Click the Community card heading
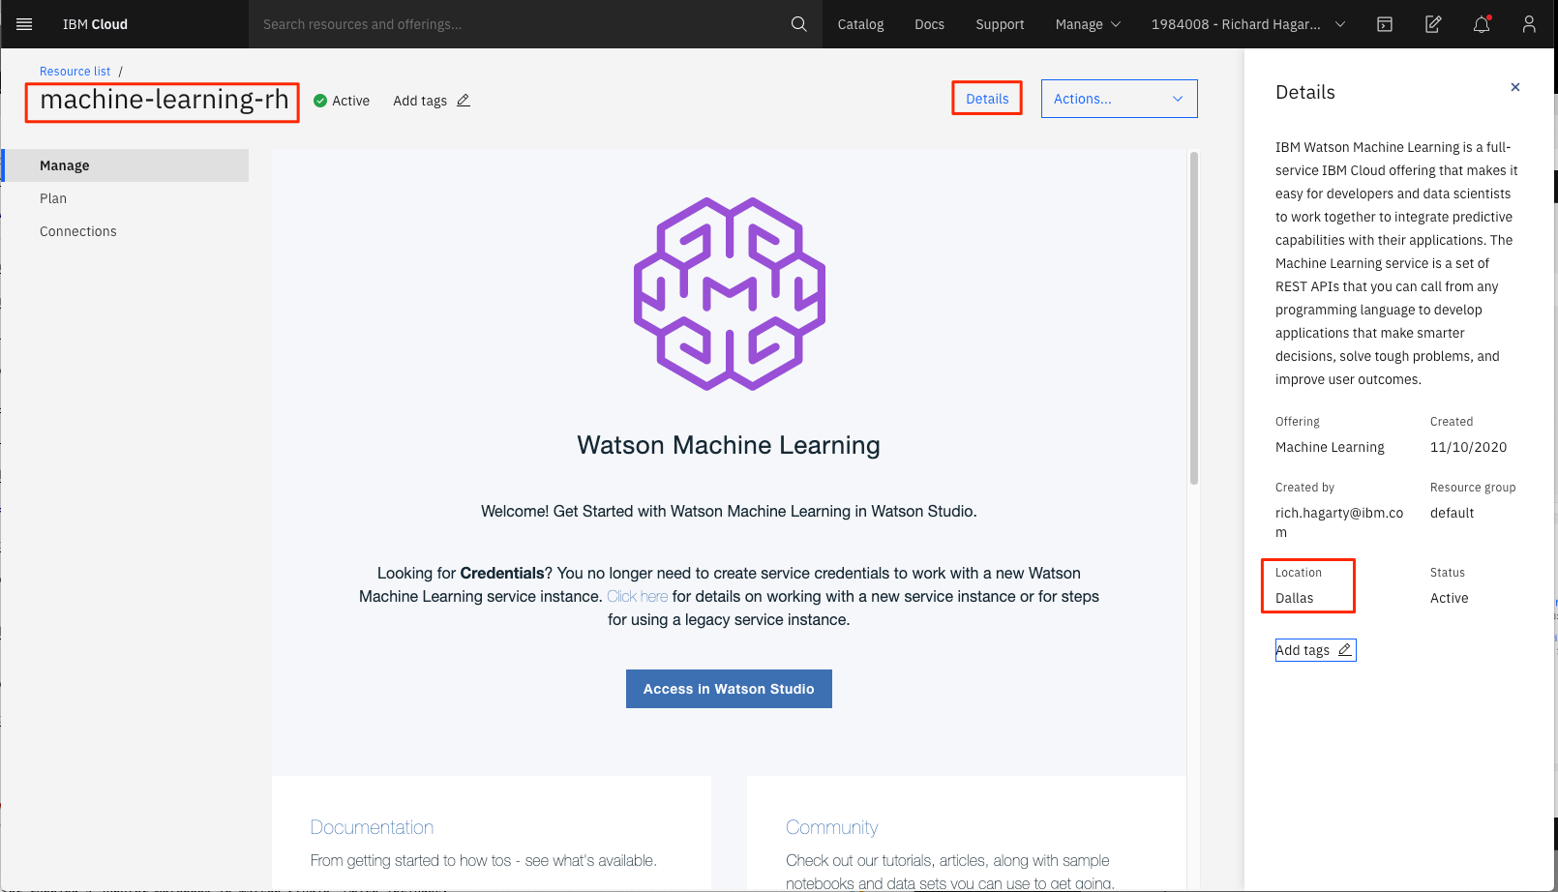The image size is (1558, 892). coord(831,827)
